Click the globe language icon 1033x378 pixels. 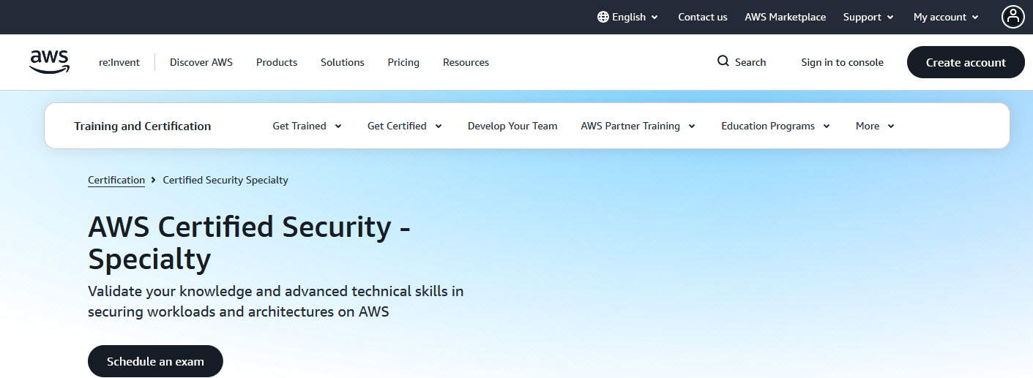click(x=603, y=17)
